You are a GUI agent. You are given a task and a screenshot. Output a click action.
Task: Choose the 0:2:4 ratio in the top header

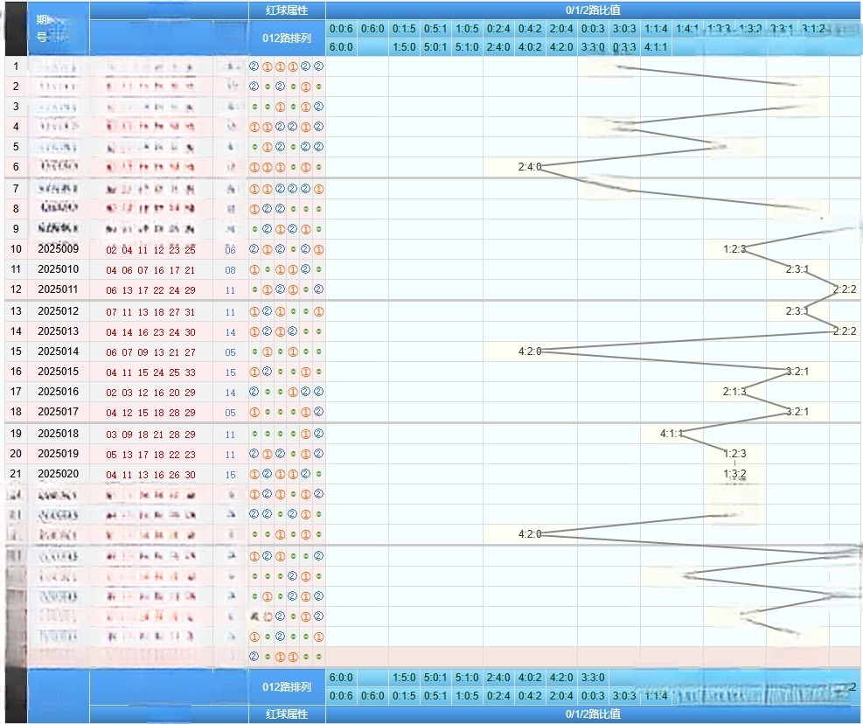tap(498, 29)
